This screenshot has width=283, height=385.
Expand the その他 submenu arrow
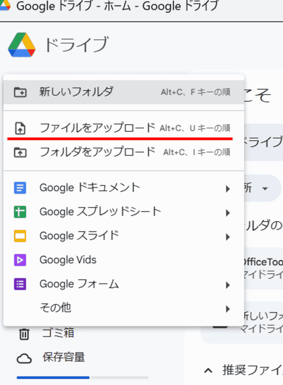(227, 309)
